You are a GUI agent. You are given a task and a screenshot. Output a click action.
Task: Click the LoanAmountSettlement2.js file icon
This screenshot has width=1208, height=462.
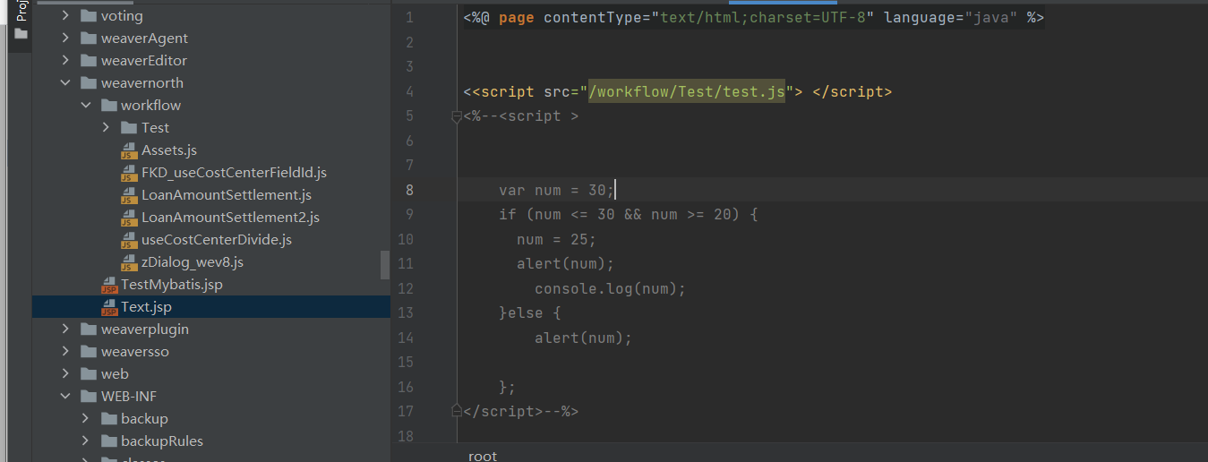pos(128,218)
